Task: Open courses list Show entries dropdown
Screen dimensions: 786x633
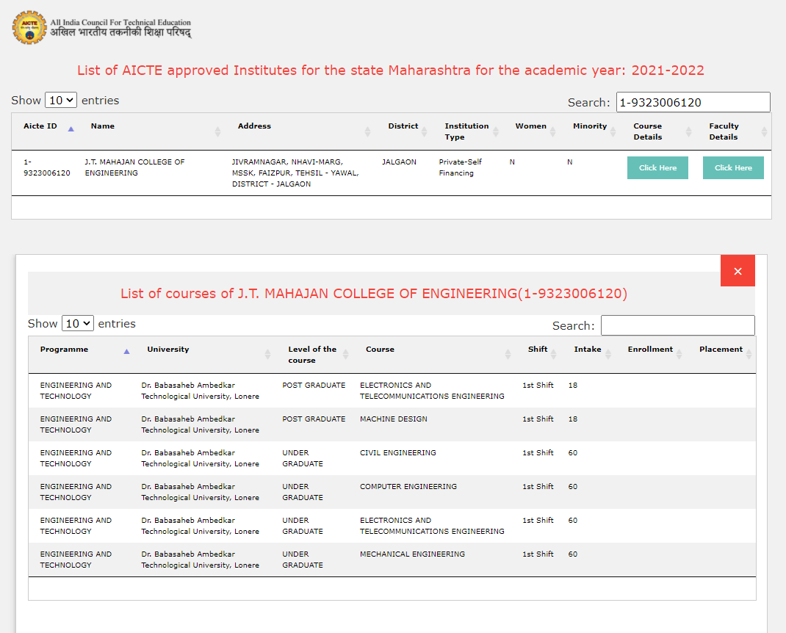Action: (x=77, y=323)
